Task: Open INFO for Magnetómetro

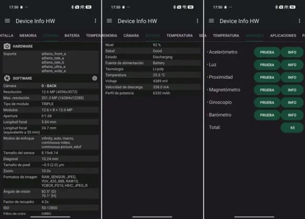Action: click(292, 90)
